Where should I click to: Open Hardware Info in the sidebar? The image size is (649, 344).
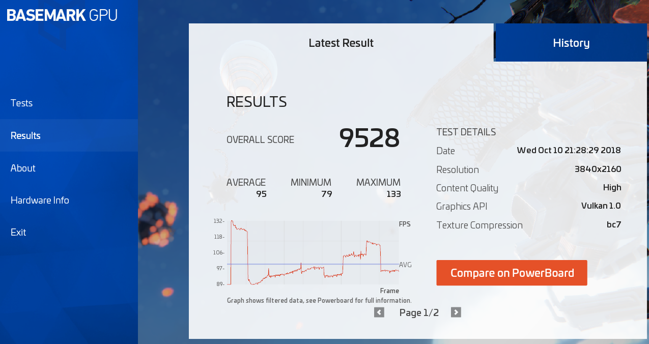[69, 200]
